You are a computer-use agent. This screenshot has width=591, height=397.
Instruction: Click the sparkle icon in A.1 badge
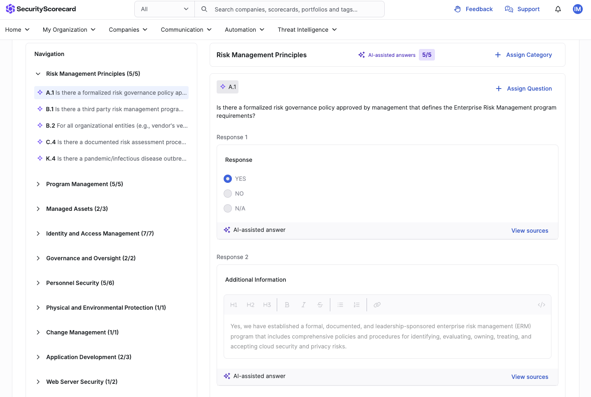(223, 86)
